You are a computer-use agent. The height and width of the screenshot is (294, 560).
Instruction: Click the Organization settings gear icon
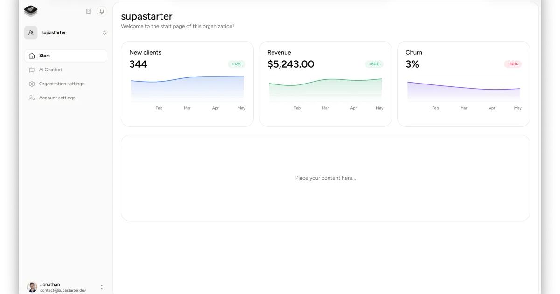click(x=32, y=84)
